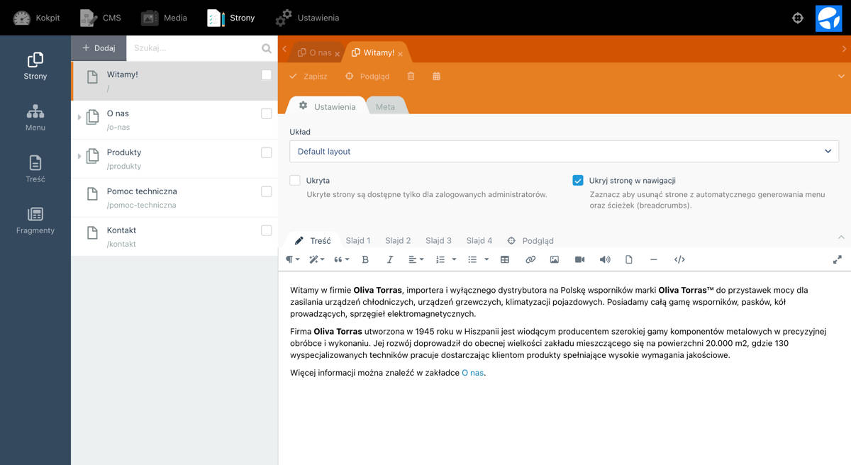Click the Dodaj button

click(x=99, y=48)
